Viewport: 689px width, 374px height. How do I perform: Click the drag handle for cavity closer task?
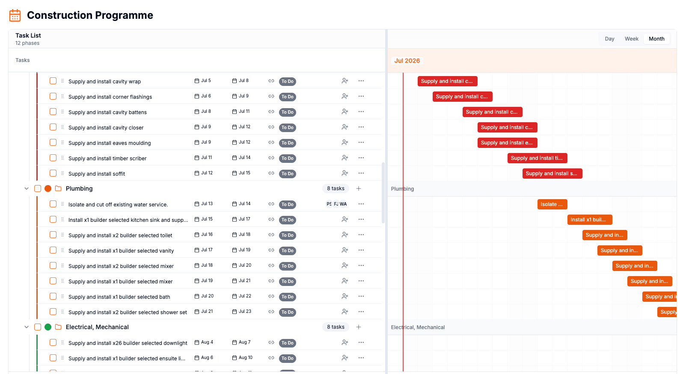pyautogui.click(x=62, y=127)
